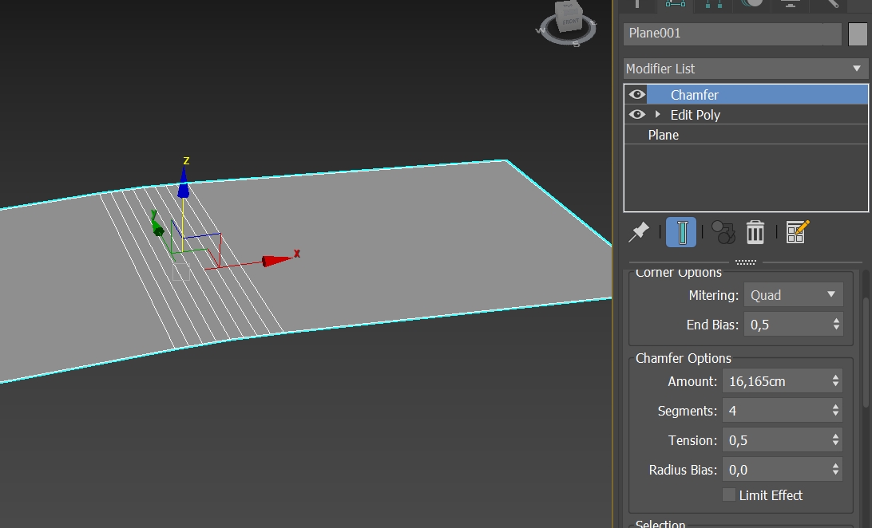This screenshot has width=872, height=528.
Task: Open the Display command panel
Action: [791, 6]
